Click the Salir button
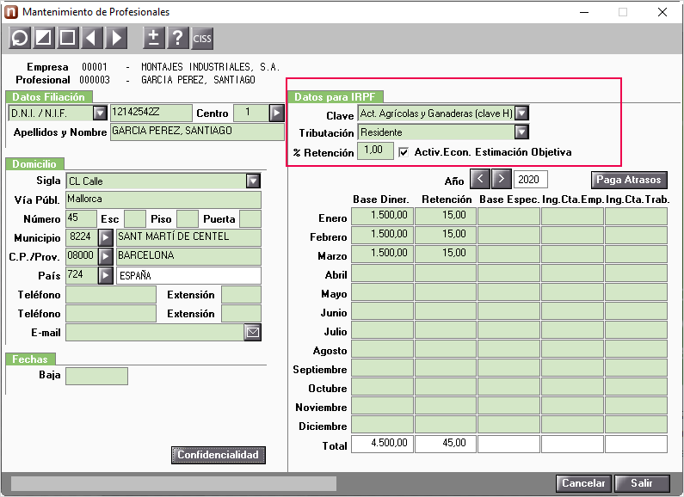Viewport: 684px width, 497px height. coord(642,483)
